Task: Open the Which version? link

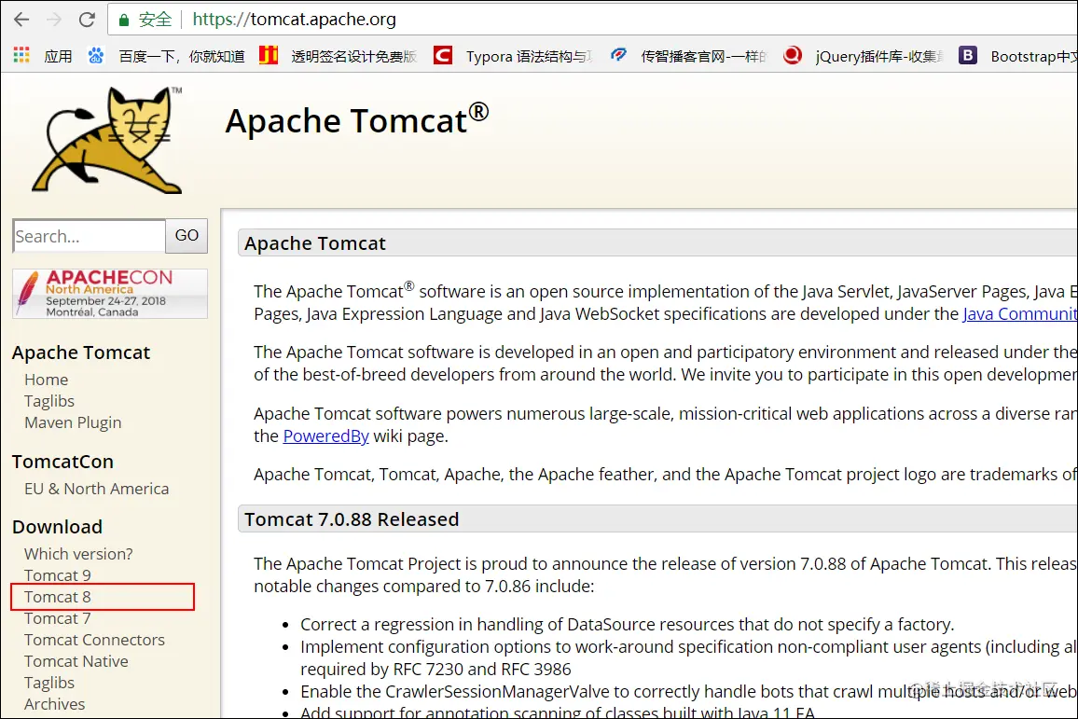Action: coord(78,554)
